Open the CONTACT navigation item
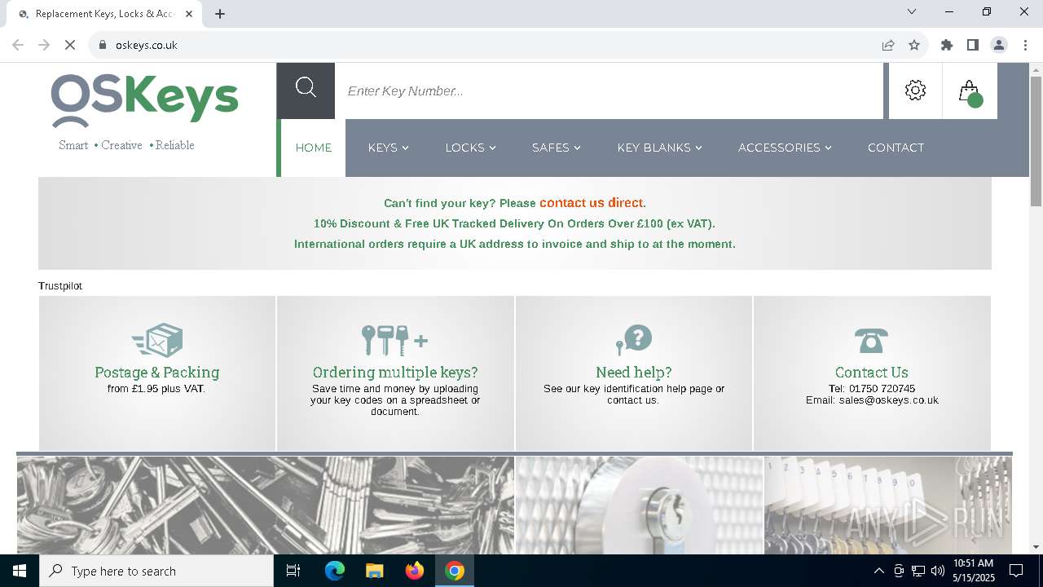The height and width of the screenshot is (587, 1043). click(x=896, y=148)
